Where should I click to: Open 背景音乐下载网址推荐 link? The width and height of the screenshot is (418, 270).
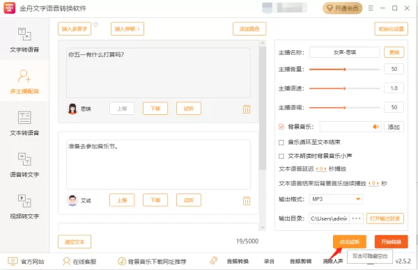coord(157,262)
